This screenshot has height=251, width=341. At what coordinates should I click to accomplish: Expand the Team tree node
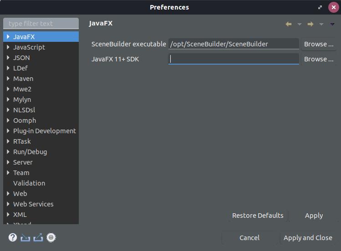[x=8, y=172]
